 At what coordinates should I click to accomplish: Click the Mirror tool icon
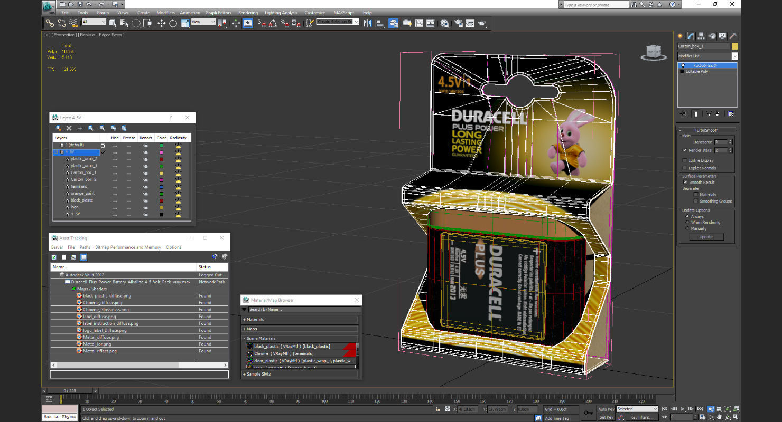tap(368, 23)
